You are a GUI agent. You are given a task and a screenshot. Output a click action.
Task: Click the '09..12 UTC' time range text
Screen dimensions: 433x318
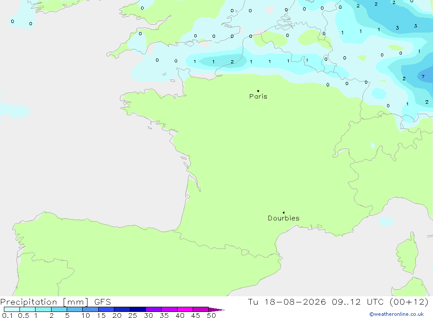[358, 302]
